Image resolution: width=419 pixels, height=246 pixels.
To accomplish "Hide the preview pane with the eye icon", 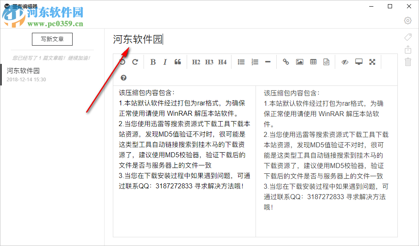I will (344, 61).
